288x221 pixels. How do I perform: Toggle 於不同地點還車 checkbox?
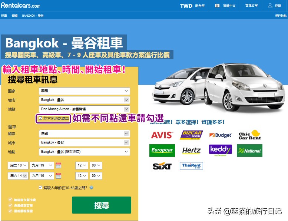click(41, 118)
